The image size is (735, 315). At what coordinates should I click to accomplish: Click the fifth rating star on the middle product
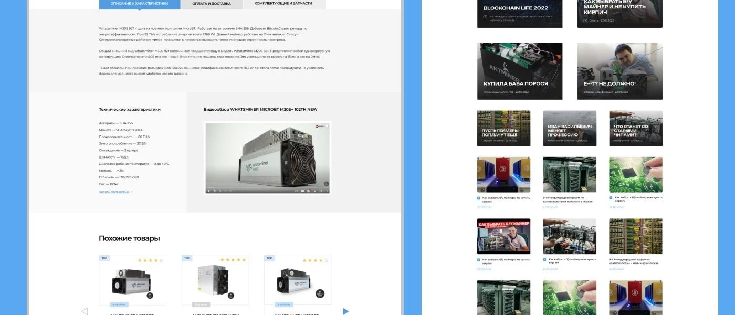[x=244, y=259]
